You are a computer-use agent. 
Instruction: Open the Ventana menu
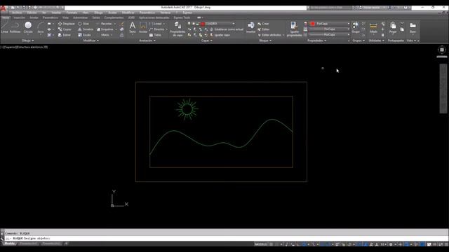[166, 13]
